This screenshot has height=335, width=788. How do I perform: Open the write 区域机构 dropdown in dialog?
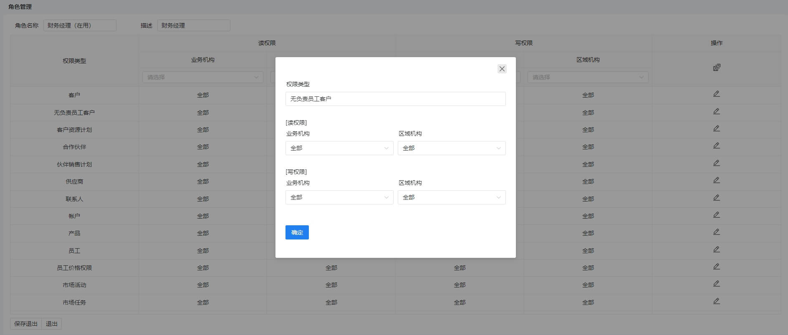click(x=452, y=197)
